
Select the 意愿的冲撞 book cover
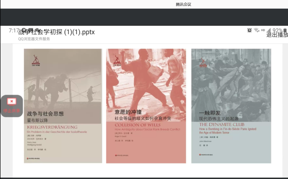146,106
